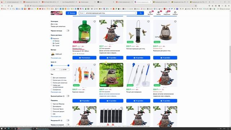Click the delivery button under the hummingbird feeder

coord(138,58)
